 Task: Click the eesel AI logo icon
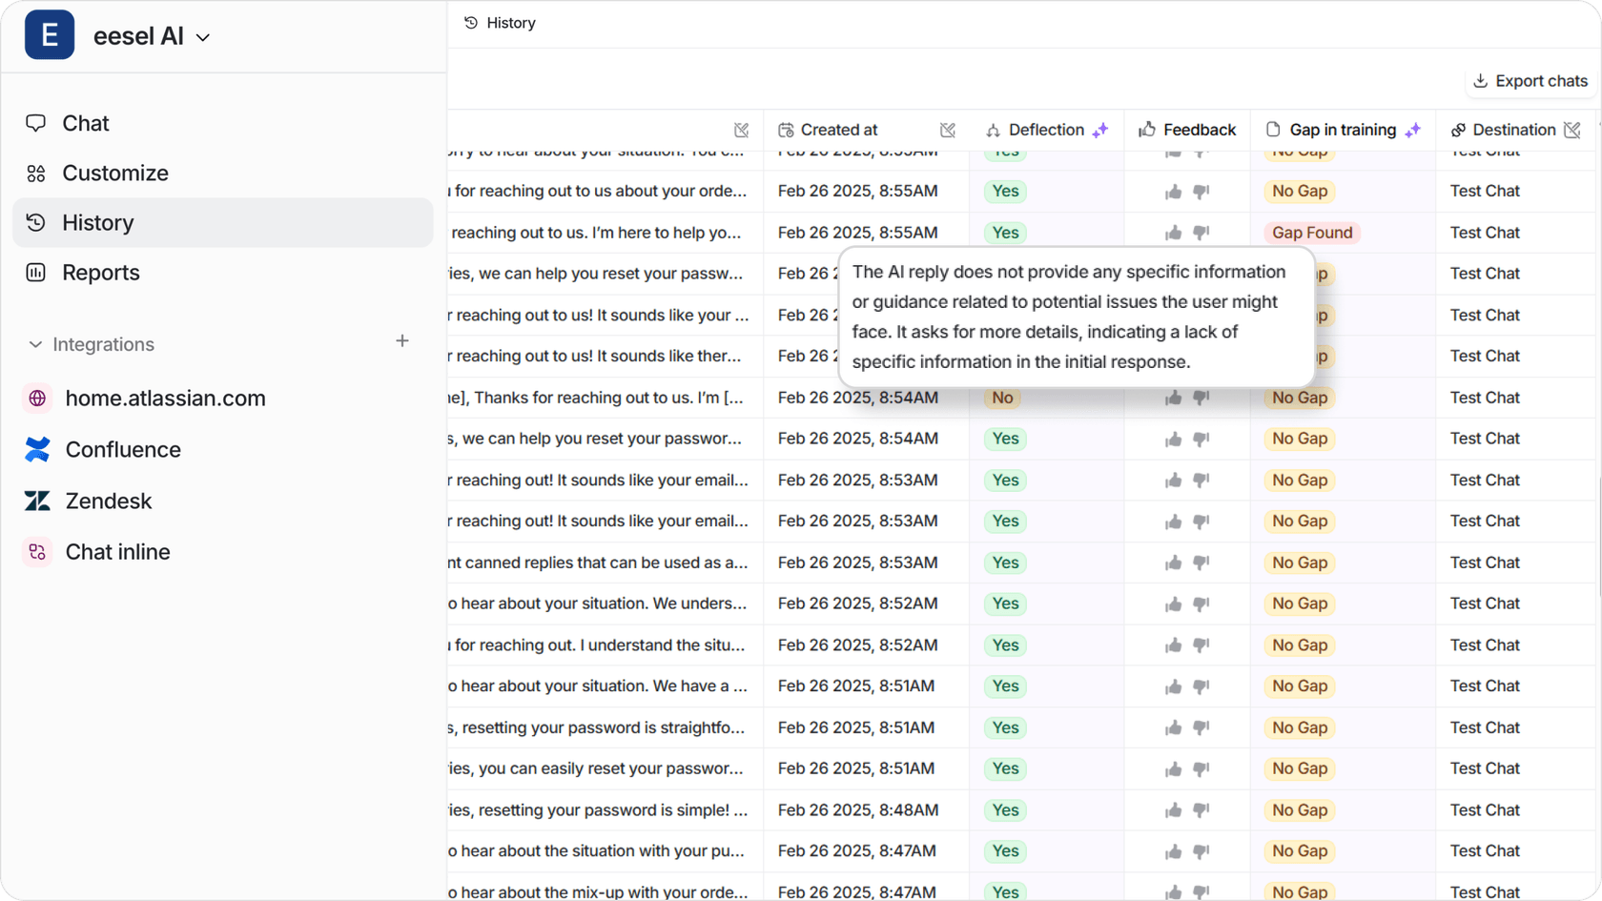[x=50, y=35]
